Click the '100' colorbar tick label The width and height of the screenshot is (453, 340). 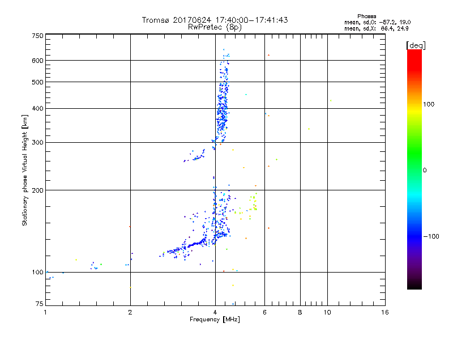429,104
